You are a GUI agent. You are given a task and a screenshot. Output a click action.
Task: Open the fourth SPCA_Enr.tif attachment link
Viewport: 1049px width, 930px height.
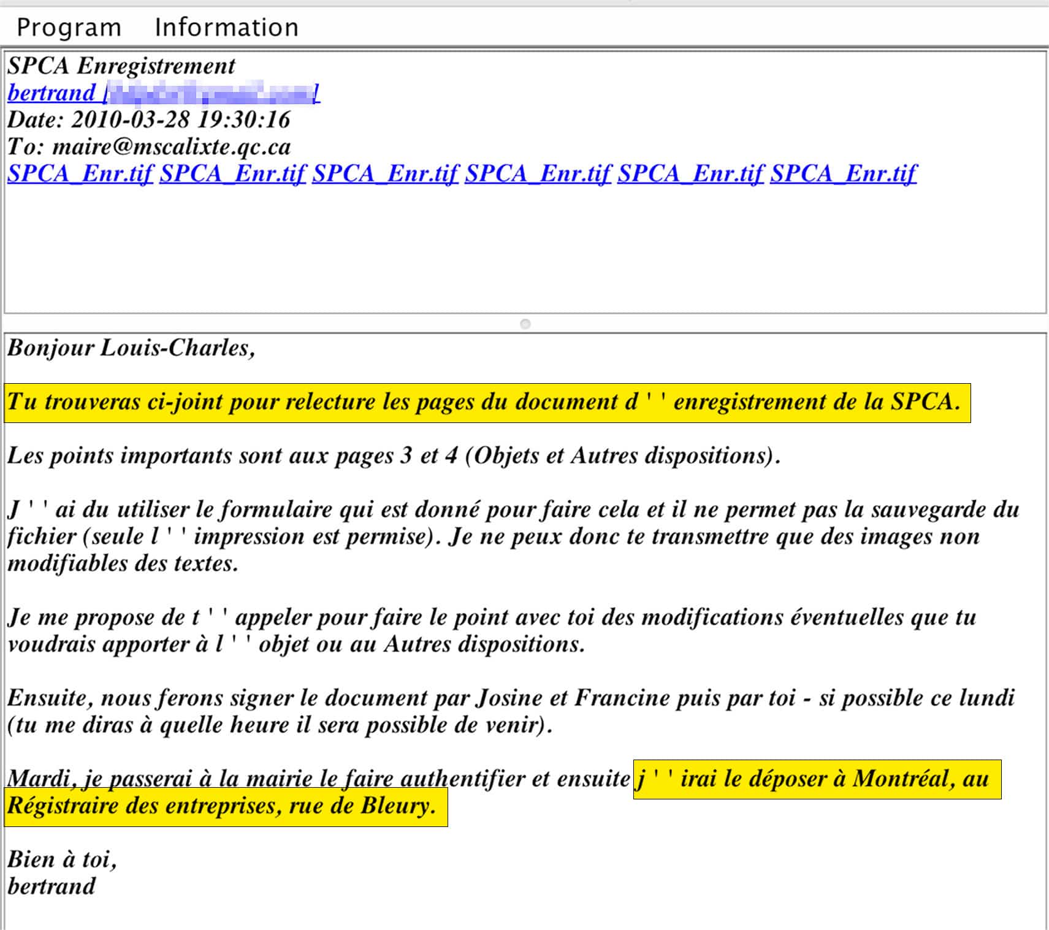(x=538, y=173)
